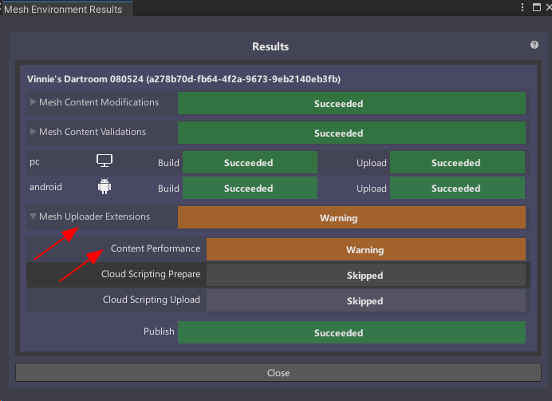Click the Mesh Uploader Extensions label

pyautogui.click(x=94, y=216)
